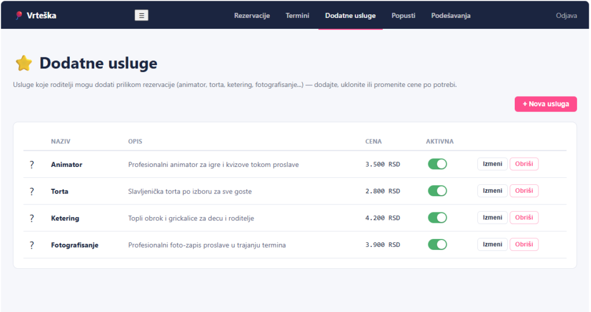This screenshot has width=591, height=312.
Task: Click Odjava to log out
Action: (567, 16)
